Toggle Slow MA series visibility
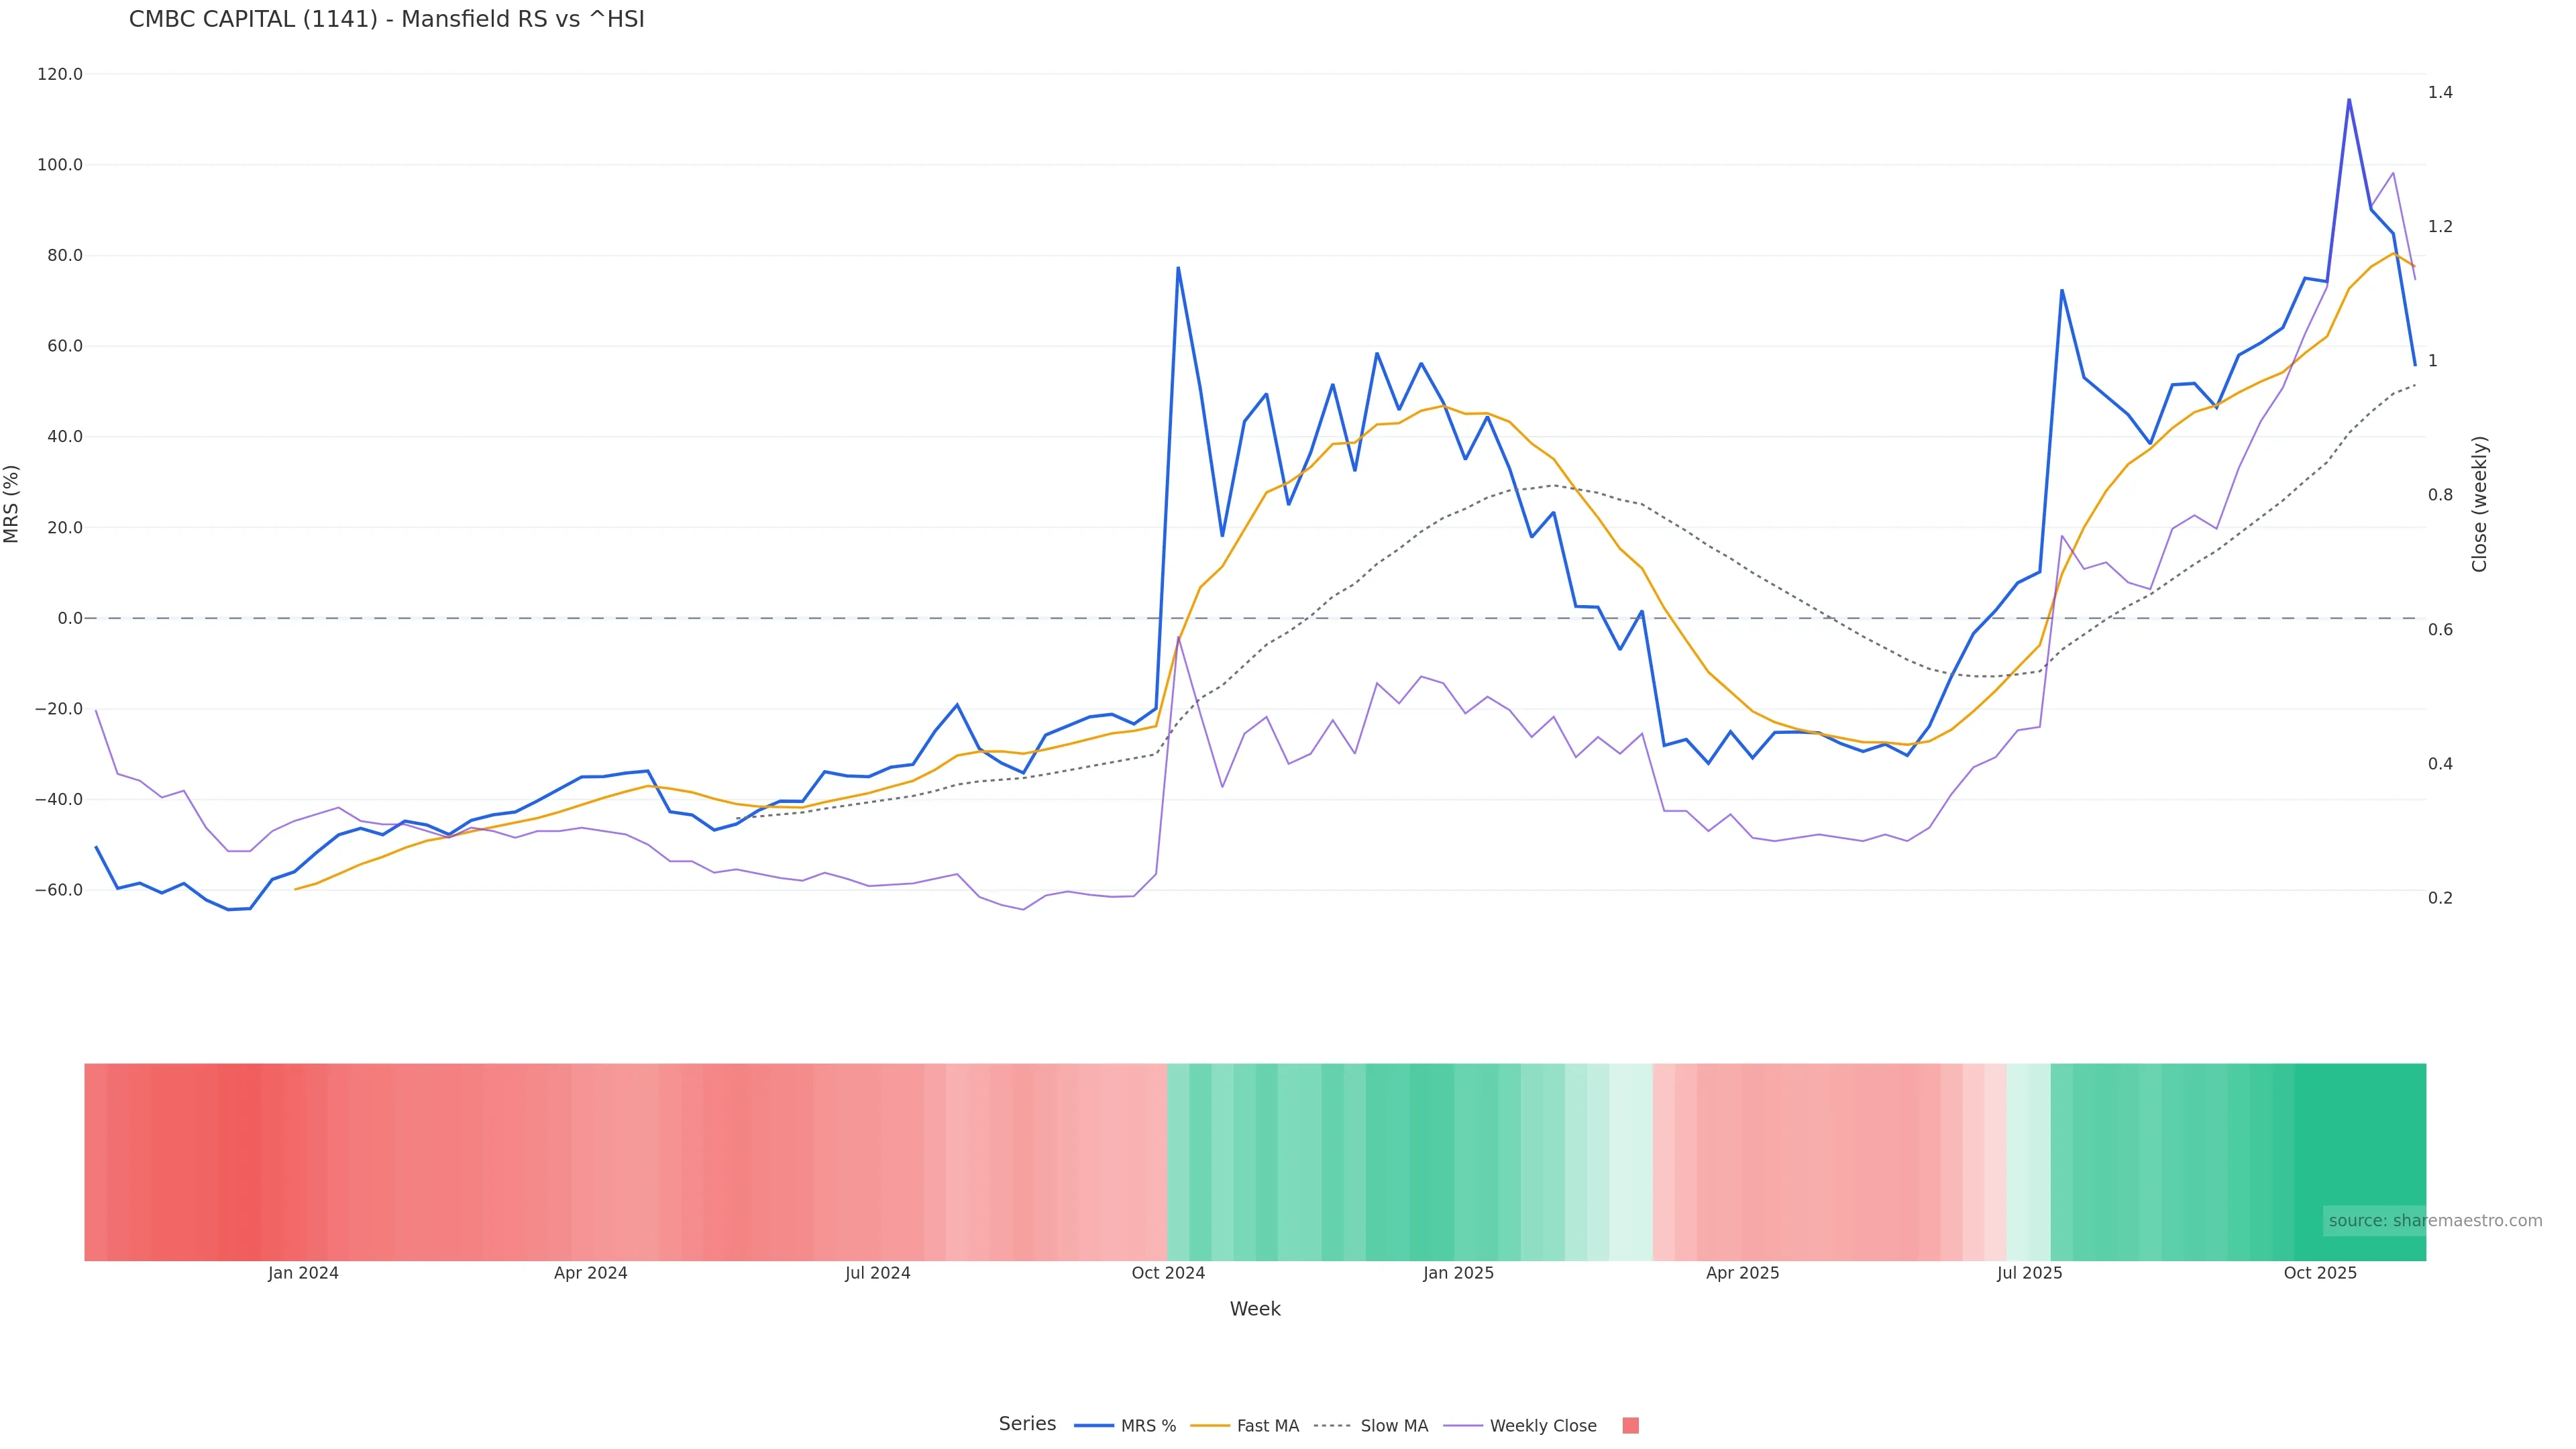Screen dimensions: 2576x1449 click(x=1393, y=1426)
